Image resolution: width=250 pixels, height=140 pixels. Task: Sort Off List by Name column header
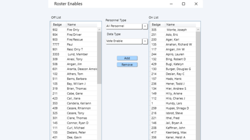pos(81,25)
